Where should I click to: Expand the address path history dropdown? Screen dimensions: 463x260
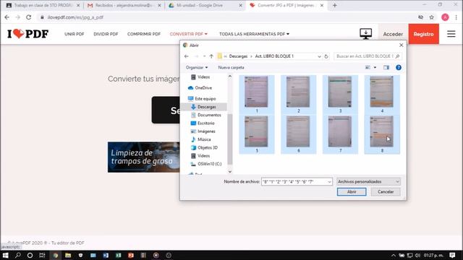coord(319,56)
